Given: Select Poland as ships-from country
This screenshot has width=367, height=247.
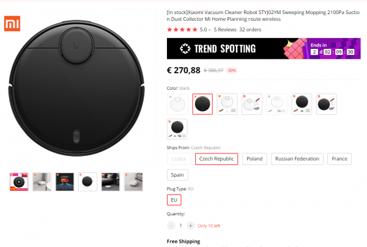Looking at the screenshot, I should click(254, 159).
